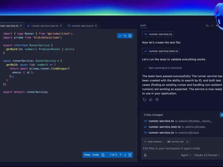Close the rightmost runner-service.ts tab
Screen dimensions: 223x167
tap(96, 26)
